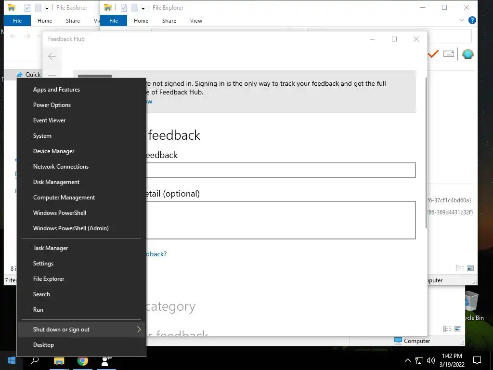Click the Windows Start button
Viewport: 493px width, 370px height.
click(12, 360)
